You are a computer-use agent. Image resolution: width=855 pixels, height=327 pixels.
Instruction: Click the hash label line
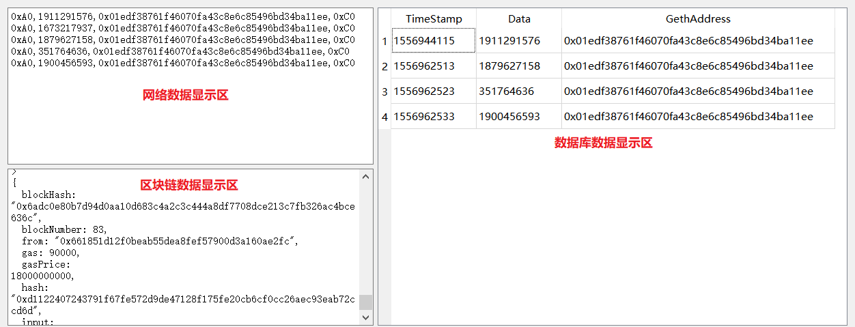tap(35, 287)
